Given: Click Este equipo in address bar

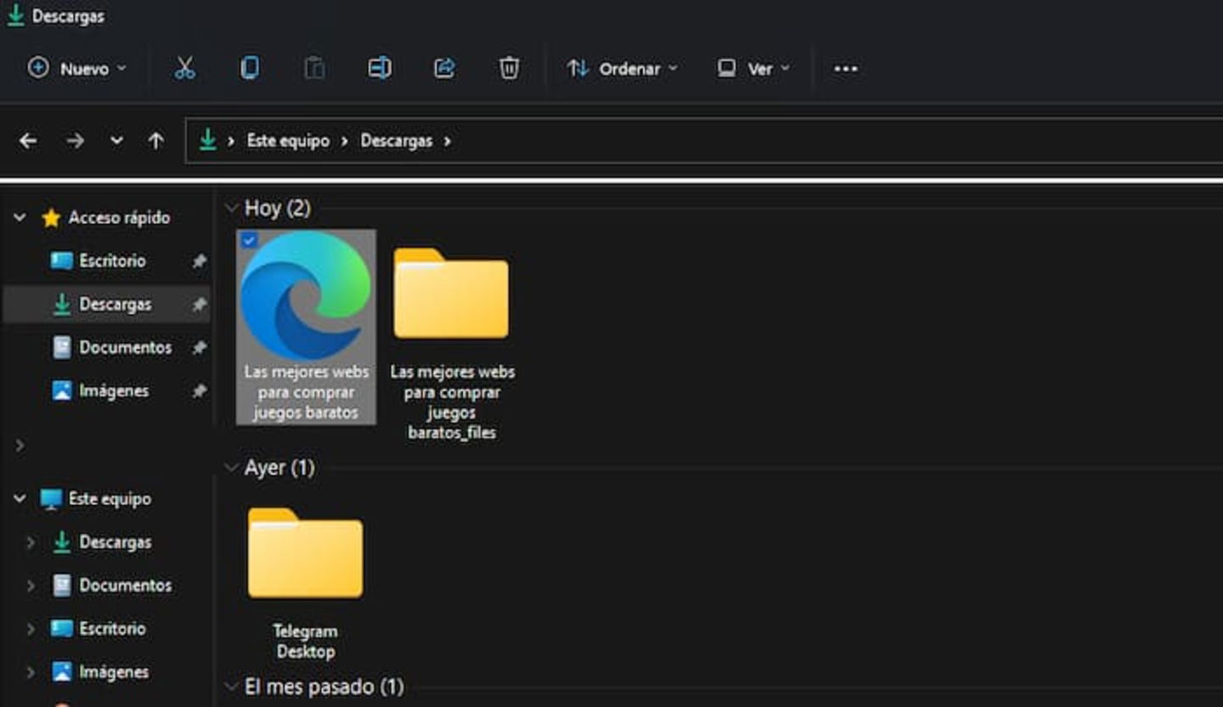Looking at the screenshot, I should (x=288, y=141).
